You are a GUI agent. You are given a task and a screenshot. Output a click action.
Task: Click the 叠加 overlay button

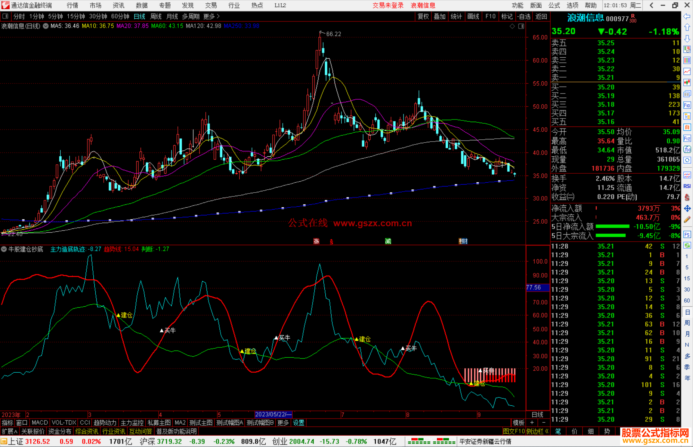[x=440, y=16]
